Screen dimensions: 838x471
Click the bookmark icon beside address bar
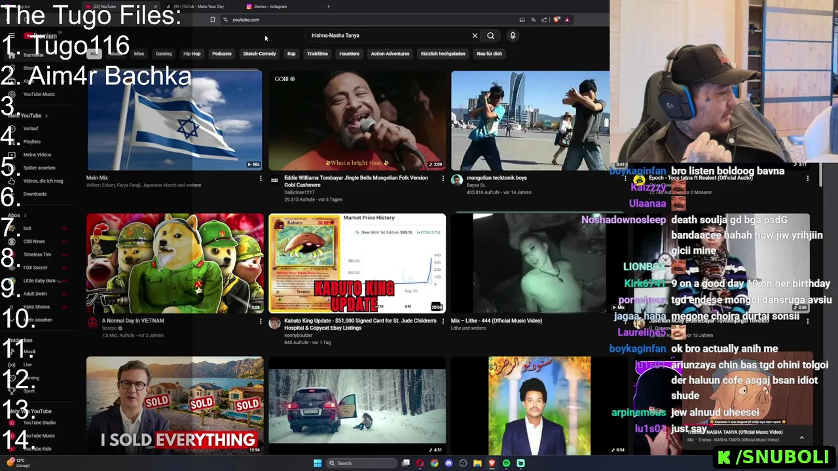click(x=213, y=20)
